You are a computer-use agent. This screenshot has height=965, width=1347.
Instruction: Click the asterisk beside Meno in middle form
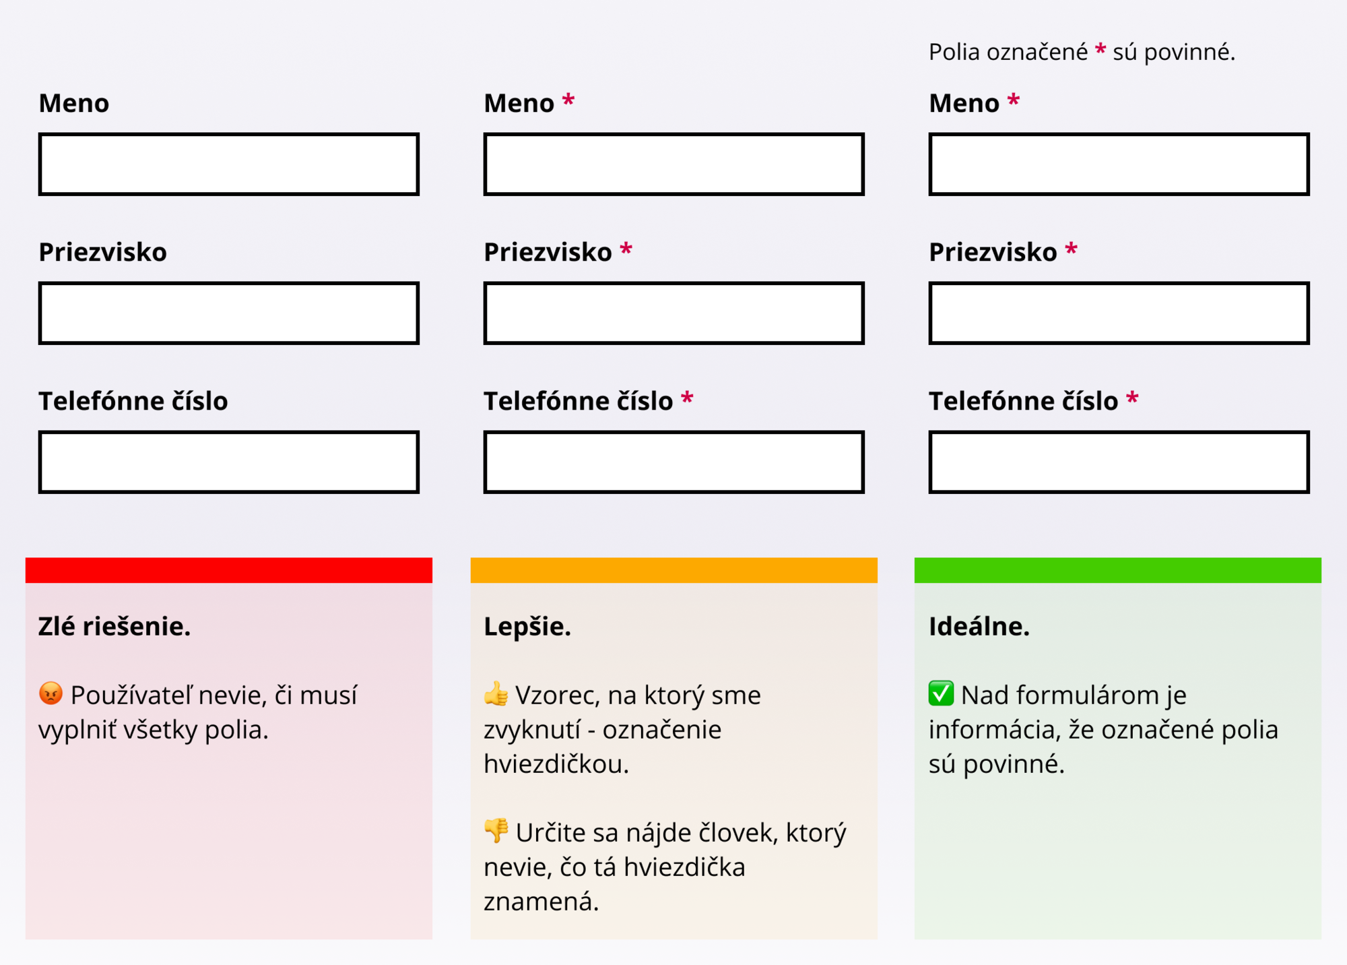click(568, 100)
